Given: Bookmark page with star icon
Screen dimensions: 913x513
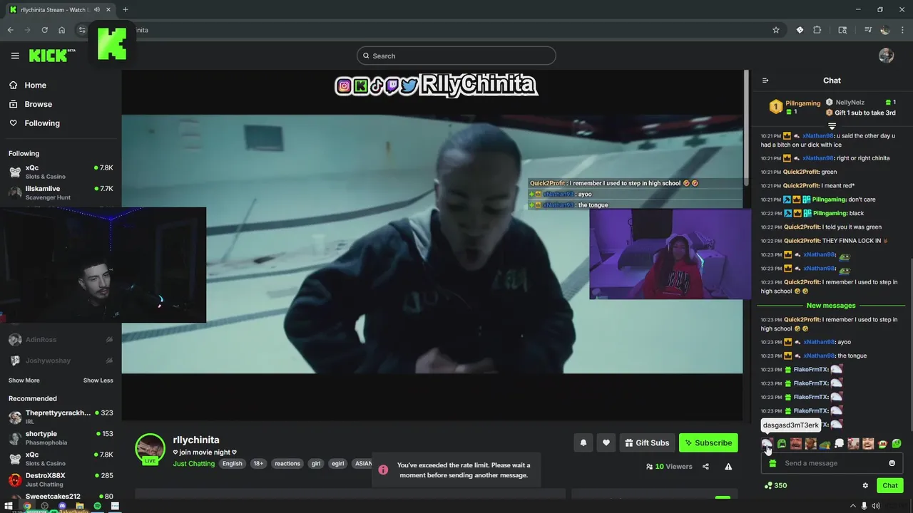Looking at the screenshot, I should point(776,30).
